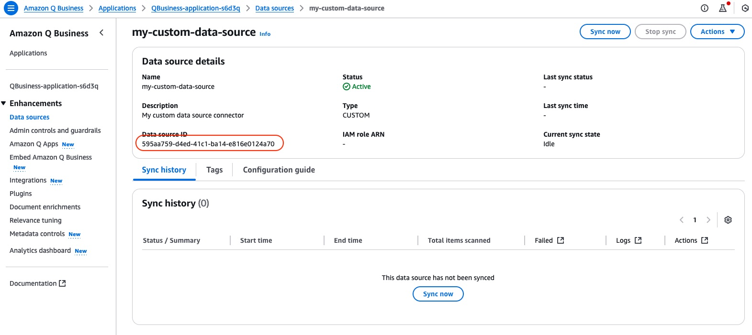Click Sync now below the empty table message
This screenshot has width=752, height=335.
coord(438,294)
